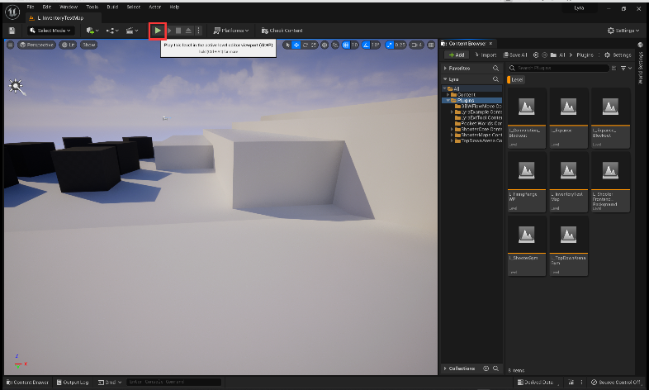This screenshot has height=390, width=649.
Task: Click the viewport layout maximize icon
Action: click(x=431, y=45)
